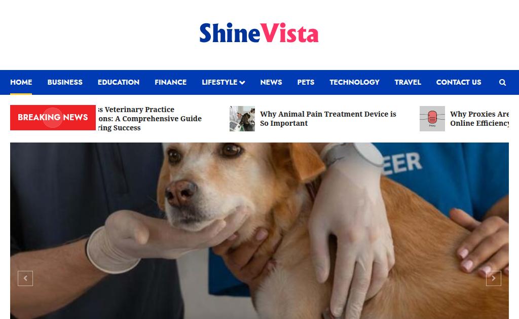
Task: Click the ShineVista logo
Action: click(x=259, y=33)
